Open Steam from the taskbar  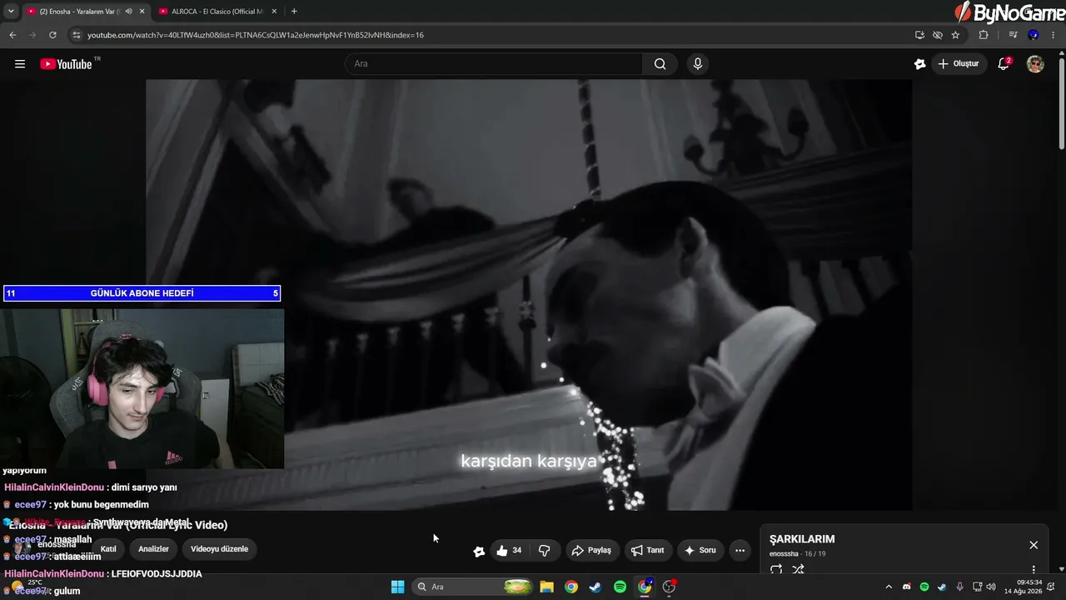(x=595, y=587)
